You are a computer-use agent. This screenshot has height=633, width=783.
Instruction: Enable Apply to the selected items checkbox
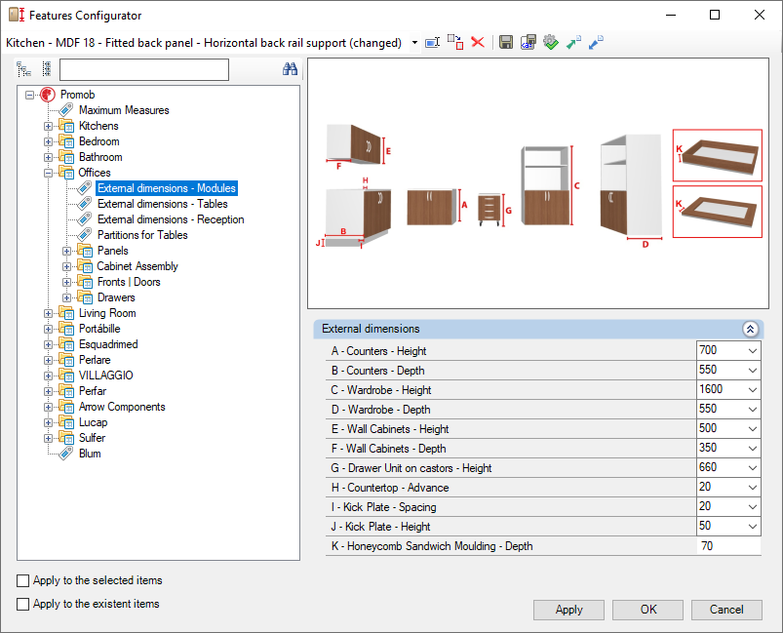[23, 580]
